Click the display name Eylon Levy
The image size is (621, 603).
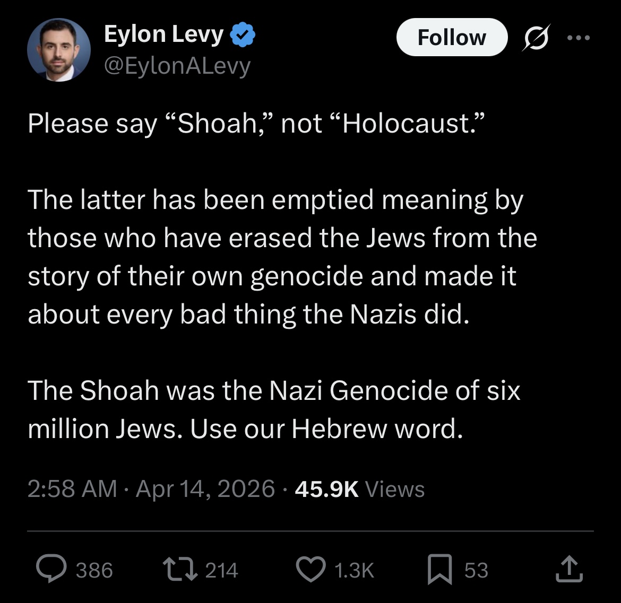click(163, 34)
